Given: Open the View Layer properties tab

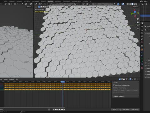Looking at the screenshot, I should coord(142,36).
